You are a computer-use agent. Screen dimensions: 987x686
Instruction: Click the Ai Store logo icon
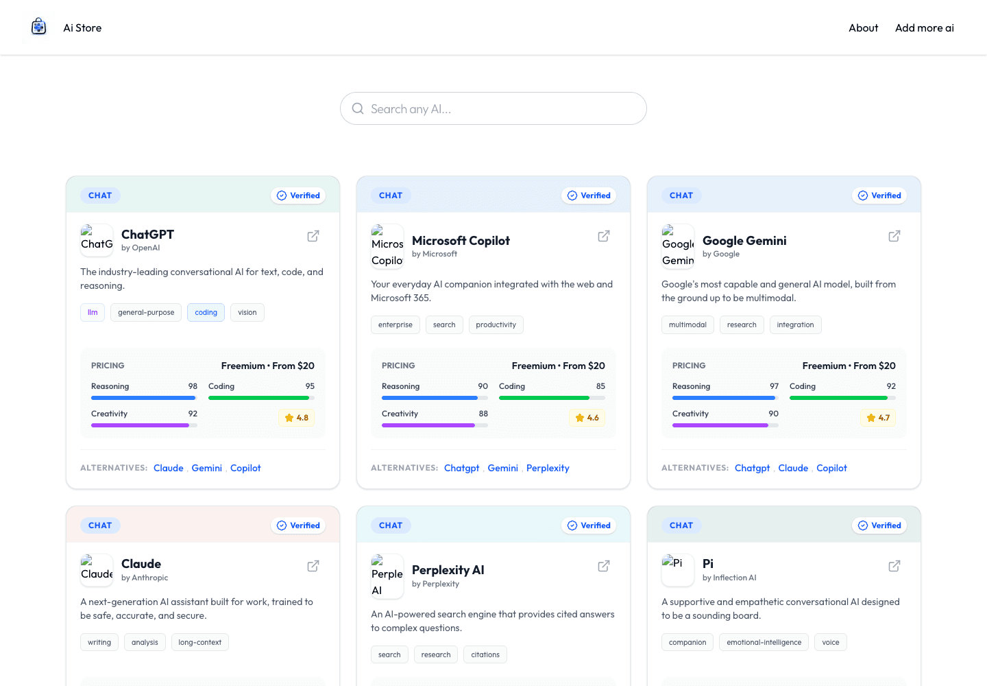point(39,27)
